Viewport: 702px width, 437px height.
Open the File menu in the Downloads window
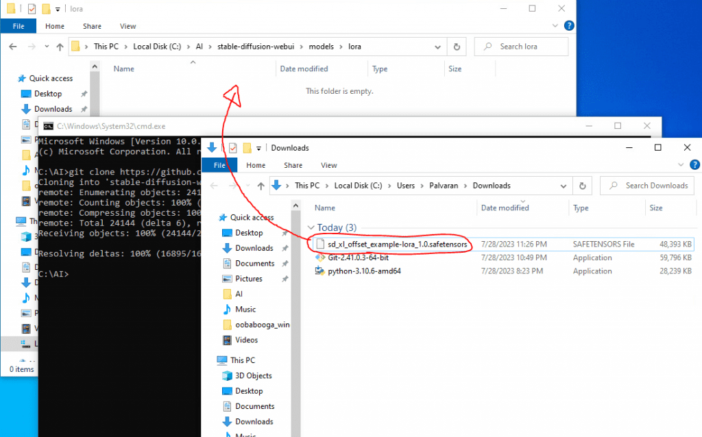[219, 165]
